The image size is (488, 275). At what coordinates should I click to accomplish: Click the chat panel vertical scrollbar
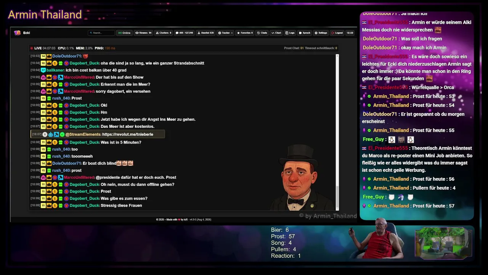tap(337, 132)
